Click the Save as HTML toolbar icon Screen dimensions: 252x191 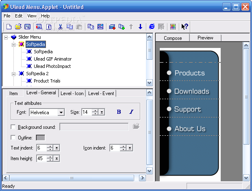pyautogui.click(x=39, y=26)
